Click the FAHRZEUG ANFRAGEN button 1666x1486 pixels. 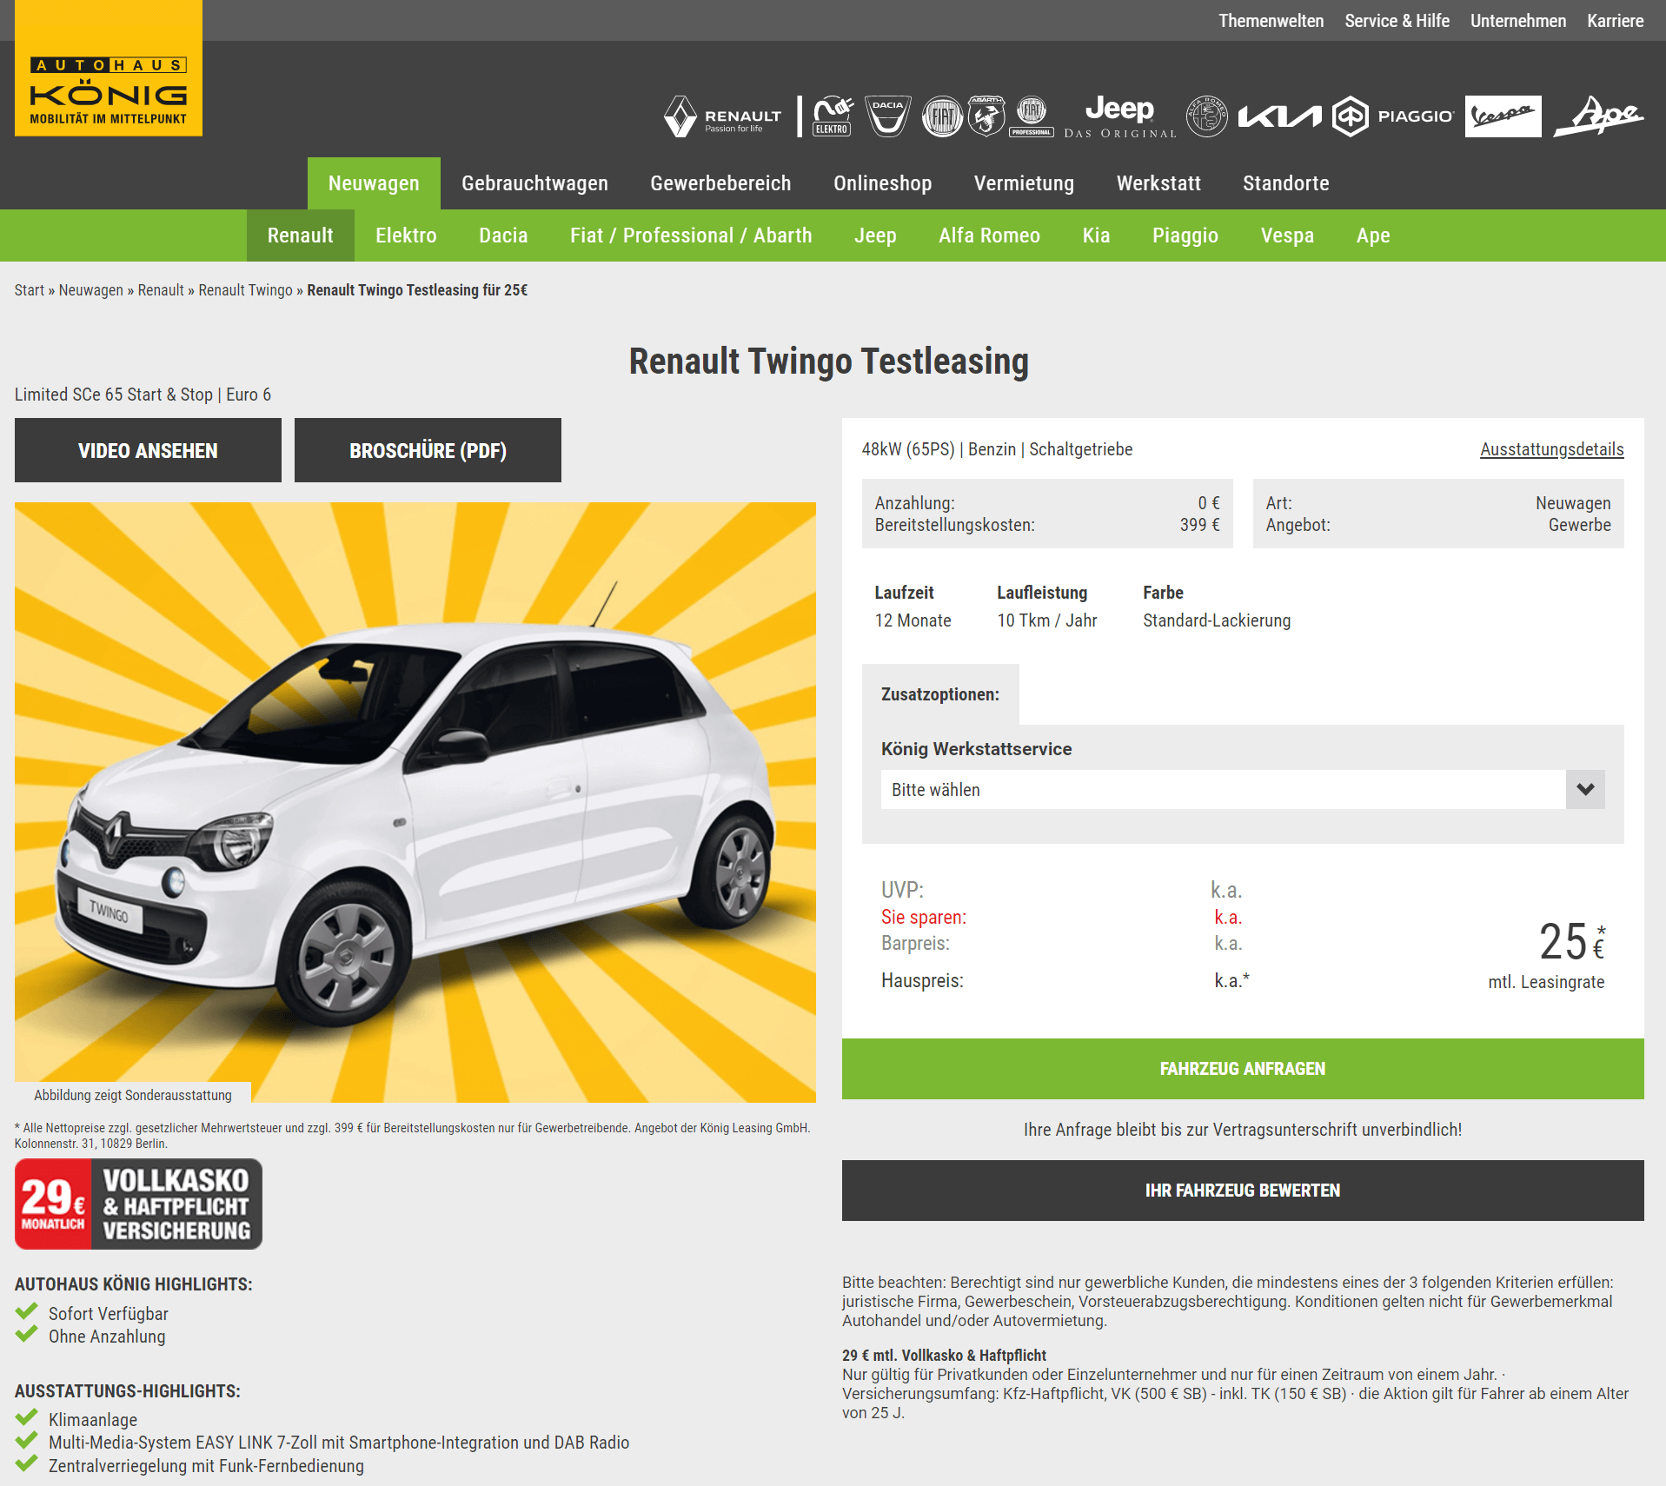click(x=1243, y=1069)
